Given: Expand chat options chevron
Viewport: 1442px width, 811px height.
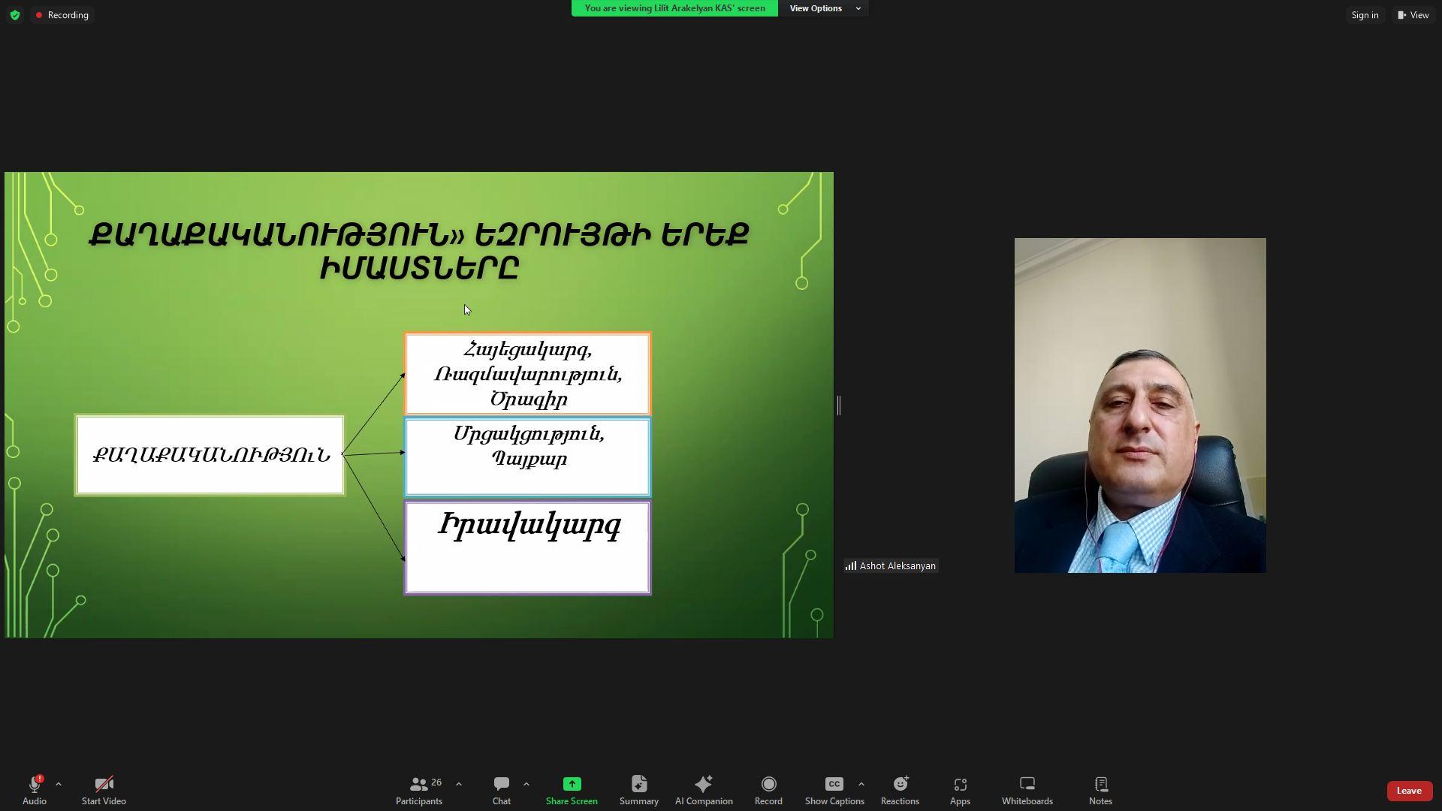Looking at the screenshot, I should [x=526, y=784].
